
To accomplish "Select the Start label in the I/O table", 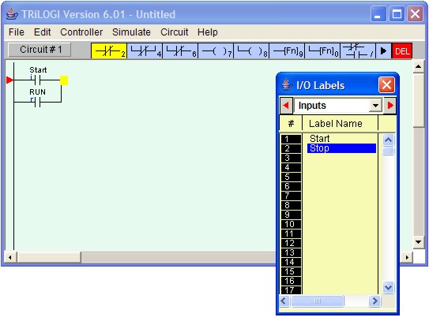I will pos(319,139).
